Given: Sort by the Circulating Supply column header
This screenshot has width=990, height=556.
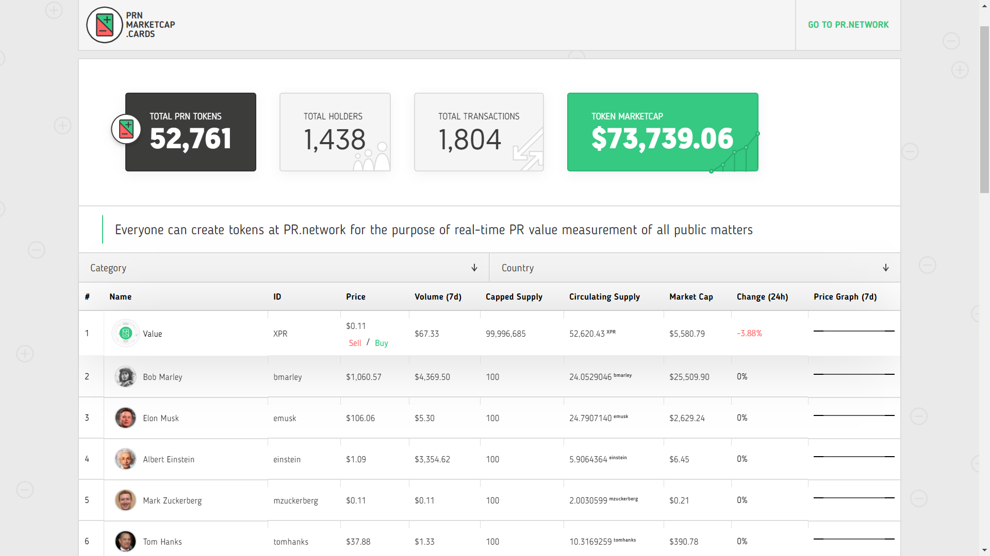Looking at the screenshot, I should pyautogui.click(x=604, y=297).
